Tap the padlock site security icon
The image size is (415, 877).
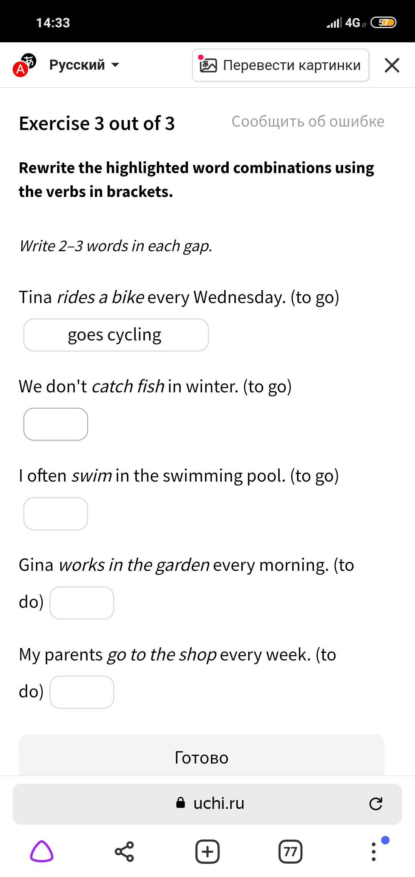coord(181,803)
